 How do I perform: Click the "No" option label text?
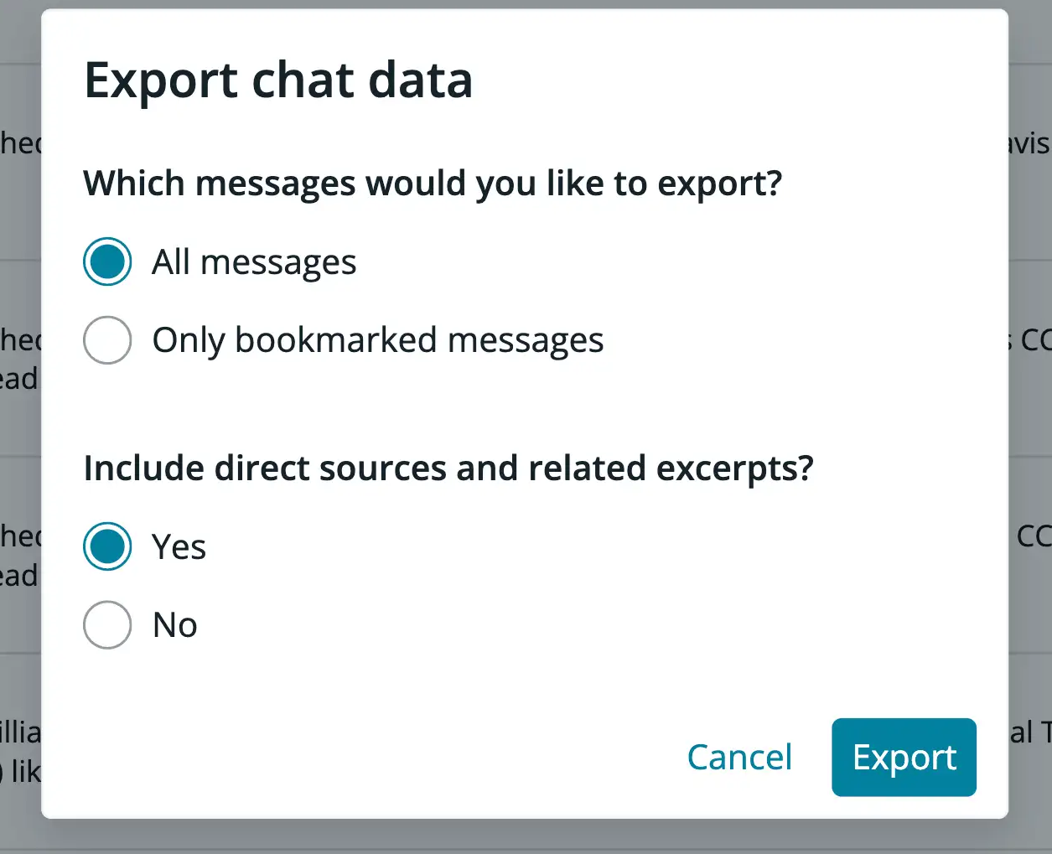(175, 625)
